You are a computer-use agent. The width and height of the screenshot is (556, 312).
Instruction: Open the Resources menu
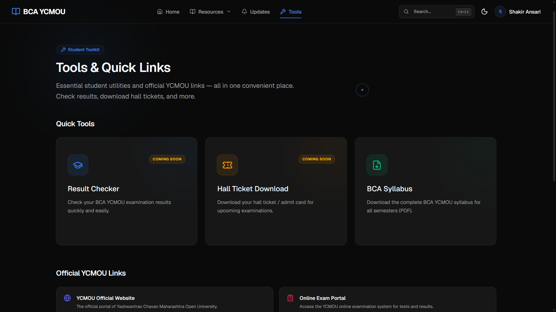pyautogui.click(x=210, y=12)
